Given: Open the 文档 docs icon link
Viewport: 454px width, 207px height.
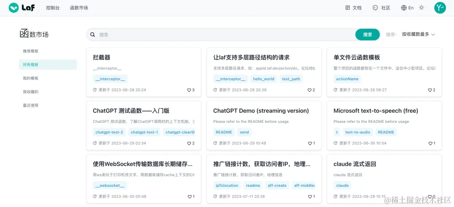Looking at the screenshot, I should (348, 8).
